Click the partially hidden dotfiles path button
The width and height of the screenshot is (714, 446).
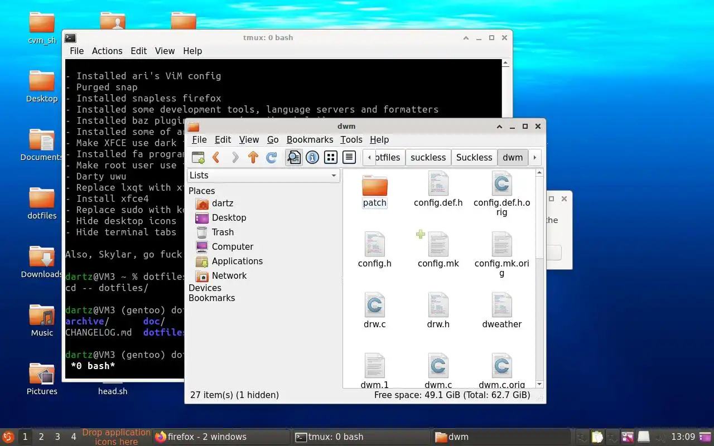[390, 157]
